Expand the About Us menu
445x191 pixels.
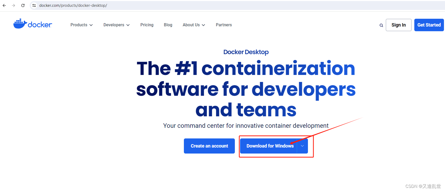click(194, 25)
